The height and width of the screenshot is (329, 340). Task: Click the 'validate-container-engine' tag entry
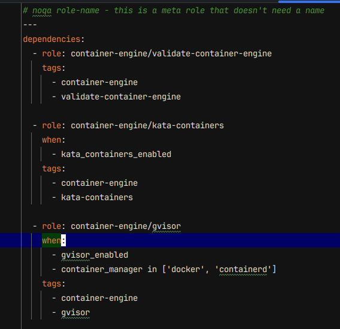[x=121, y=97]
